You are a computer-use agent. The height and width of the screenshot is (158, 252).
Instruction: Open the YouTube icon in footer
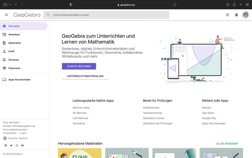point(22,145)
